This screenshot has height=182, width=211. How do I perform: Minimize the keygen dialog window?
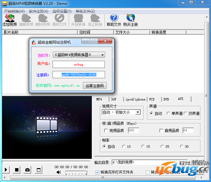click(x=86, y=41)
